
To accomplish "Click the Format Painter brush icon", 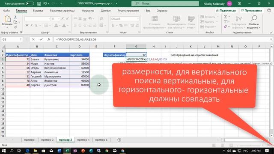I will click(15, 27).
